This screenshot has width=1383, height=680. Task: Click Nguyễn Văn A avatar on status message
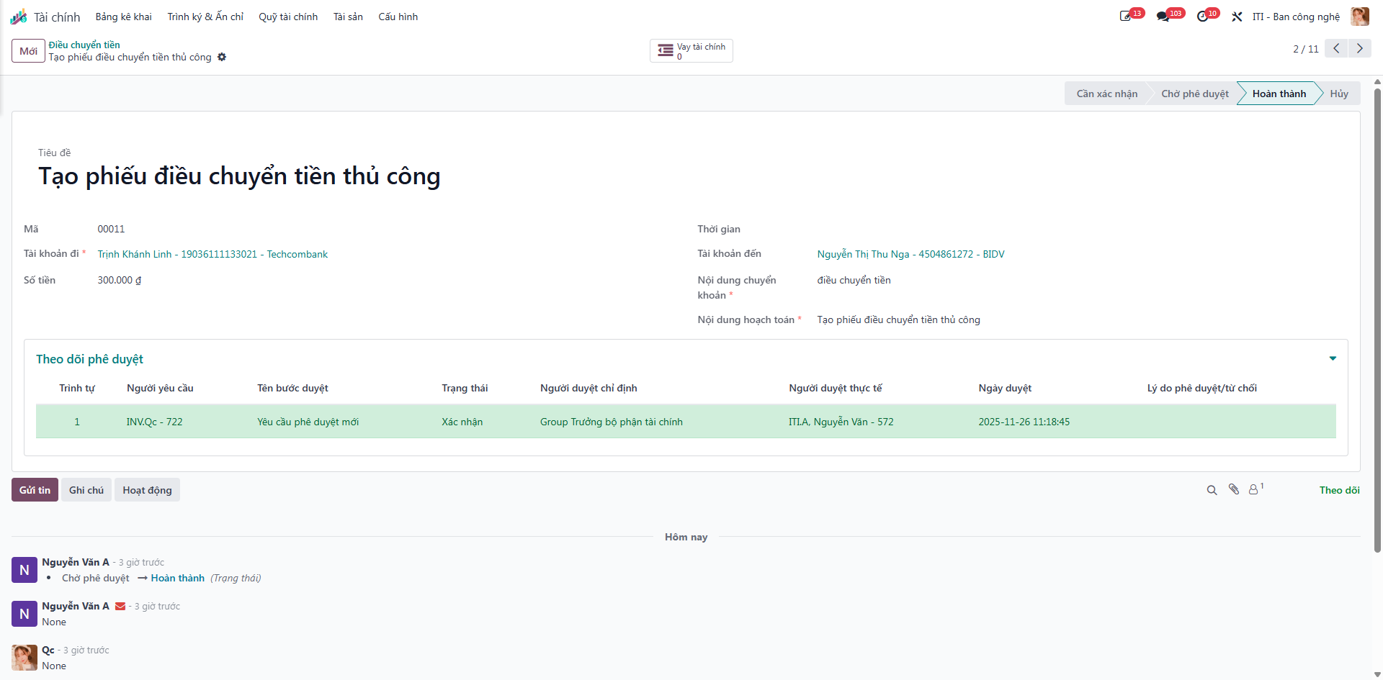click(24, 570)
